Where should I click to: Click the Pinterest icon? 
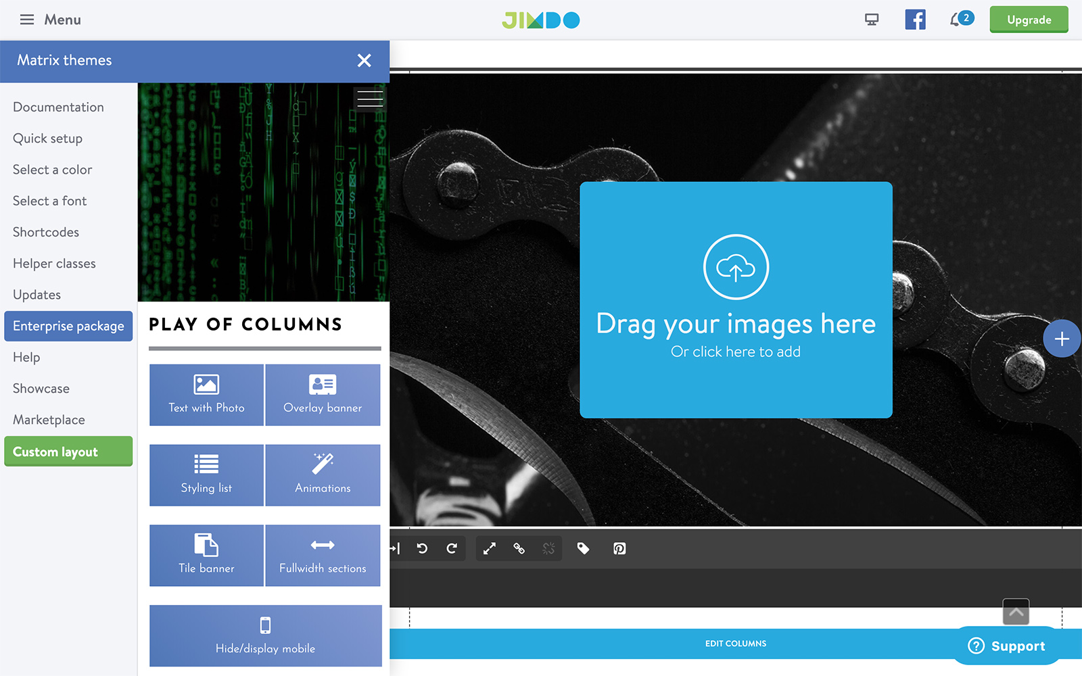[619, 548]
